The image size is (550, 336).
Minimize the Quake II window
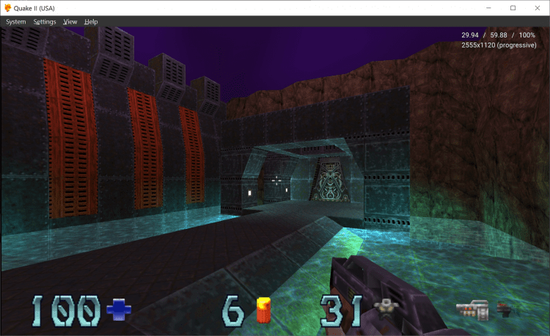[x=488, y=8]
